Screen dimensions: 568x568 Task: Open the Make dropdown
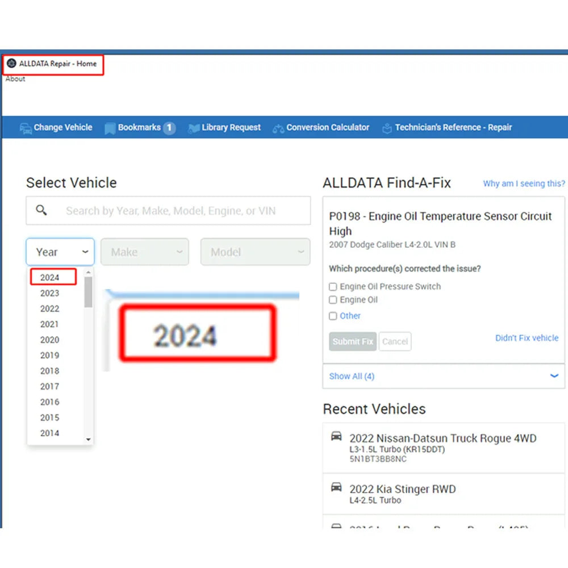tap(144, 252)
